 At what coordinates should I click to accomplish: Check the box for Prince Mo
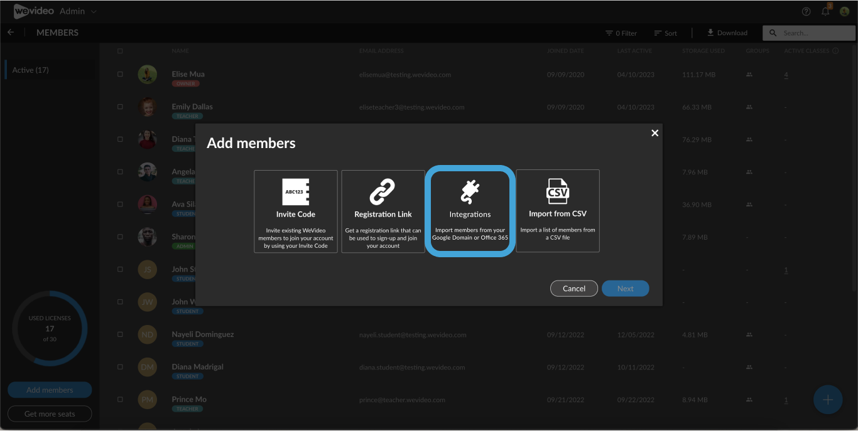pyautogui.click(x=120, y=400)
